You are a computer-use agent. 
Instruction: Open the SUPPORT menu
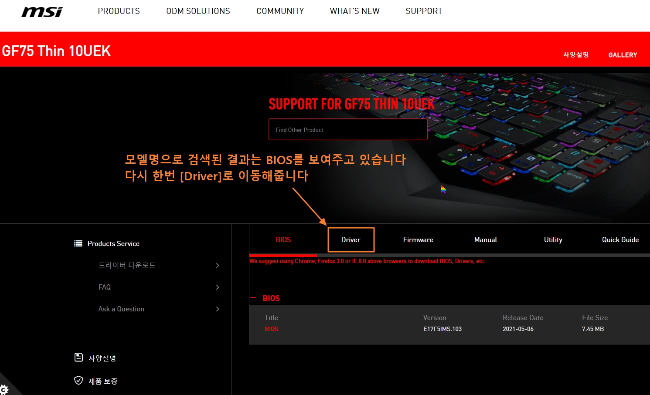pos(424,11)
